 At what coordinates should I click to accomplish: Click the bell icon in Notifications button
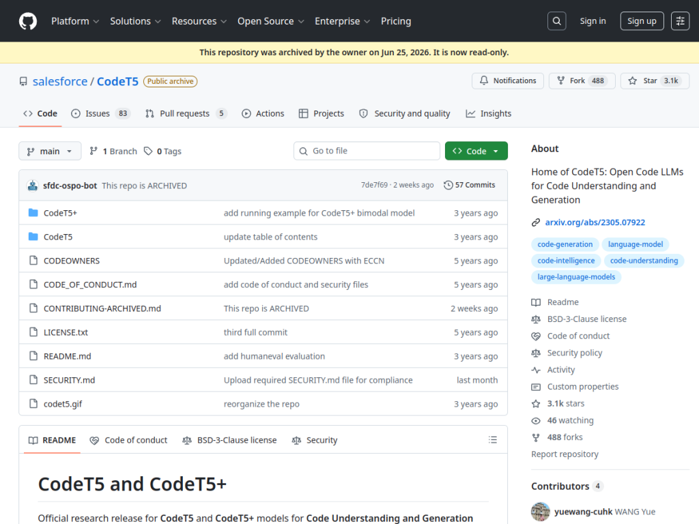(x=484, y=81)
